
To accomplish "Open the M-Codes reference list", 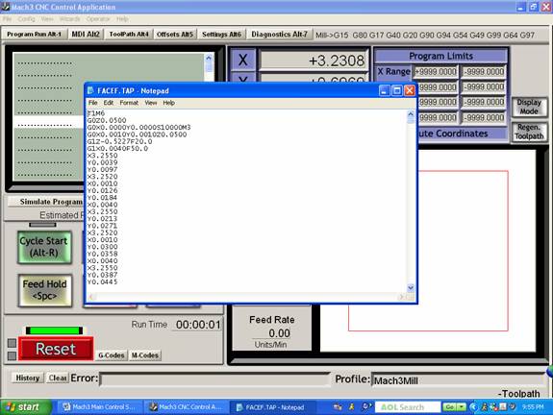I will click(144, 355).
